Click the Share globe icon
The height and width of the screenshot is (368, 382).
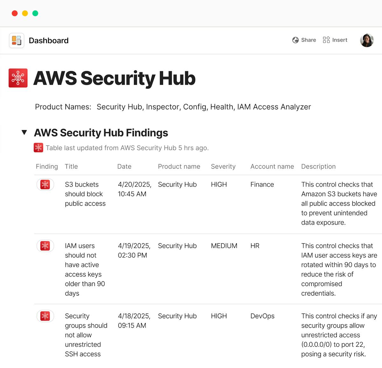tap(295, 40)
